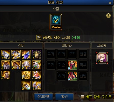114x102 pixels.
Task: Click the Master buff skill icon
Action: pyautogui.click(x=56, y=22)
